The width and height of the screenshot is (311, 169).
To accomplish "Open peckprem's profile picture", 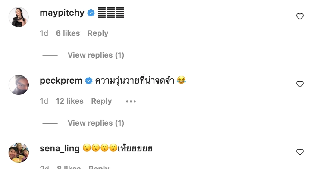I will (18, 85).
